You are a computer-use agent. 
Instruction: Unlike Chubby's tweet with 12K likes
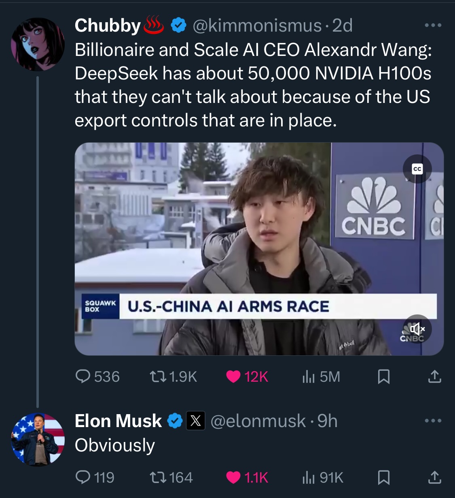coord(233,377)
